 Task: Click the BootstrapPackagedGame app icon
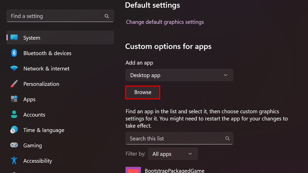coord(133,170)
